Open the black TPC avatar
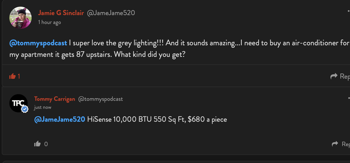350x163 pixels. point(18,103)
